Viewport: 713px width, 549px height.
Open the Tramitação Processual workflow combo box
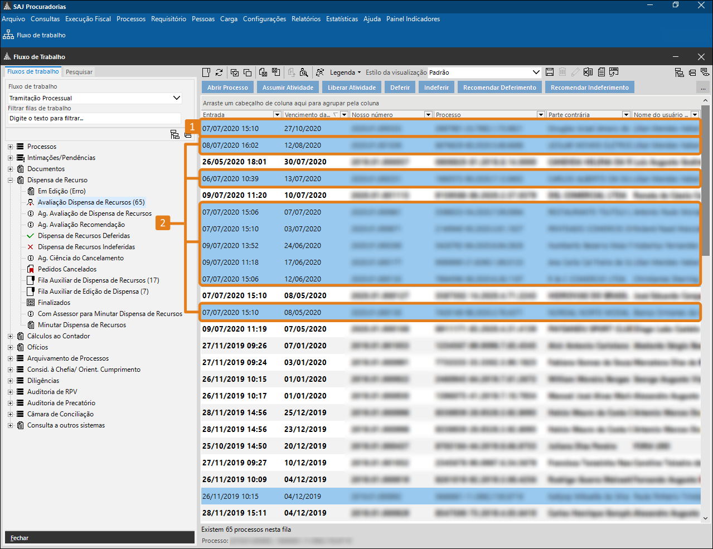tap(177, 98)
